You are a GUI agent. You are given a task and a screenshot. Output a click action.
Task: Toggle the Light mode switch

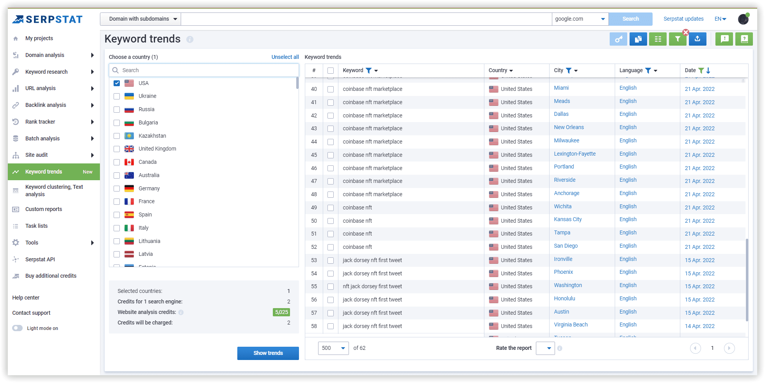point(18,328)
